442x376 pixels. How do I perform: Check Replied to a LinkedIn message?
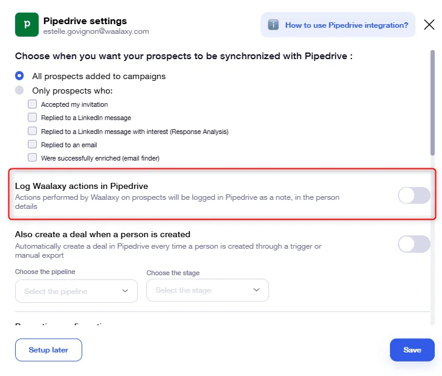33,117
